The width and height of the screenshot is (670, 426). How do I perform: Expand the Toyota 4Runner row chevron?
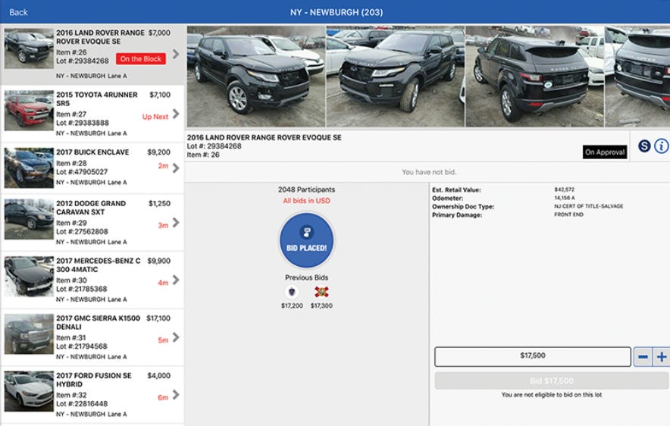click(x=176, y=114)
